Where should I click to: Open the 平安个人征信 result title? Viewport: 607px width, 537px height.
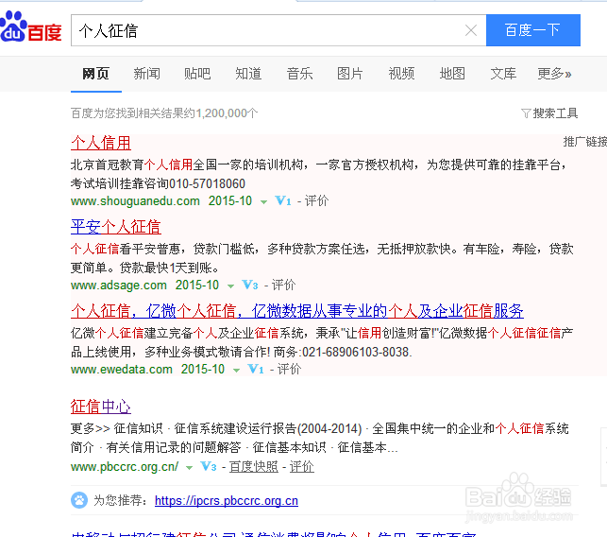[116, 227]
